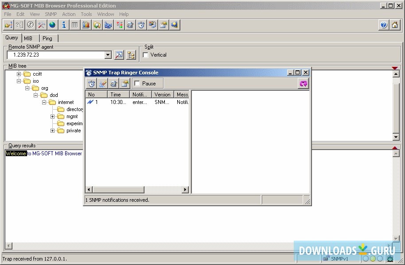The width and height of the screenshot is (405, 265).
Task: Select the experim folder in MIB tree
Action: [70, 123]
